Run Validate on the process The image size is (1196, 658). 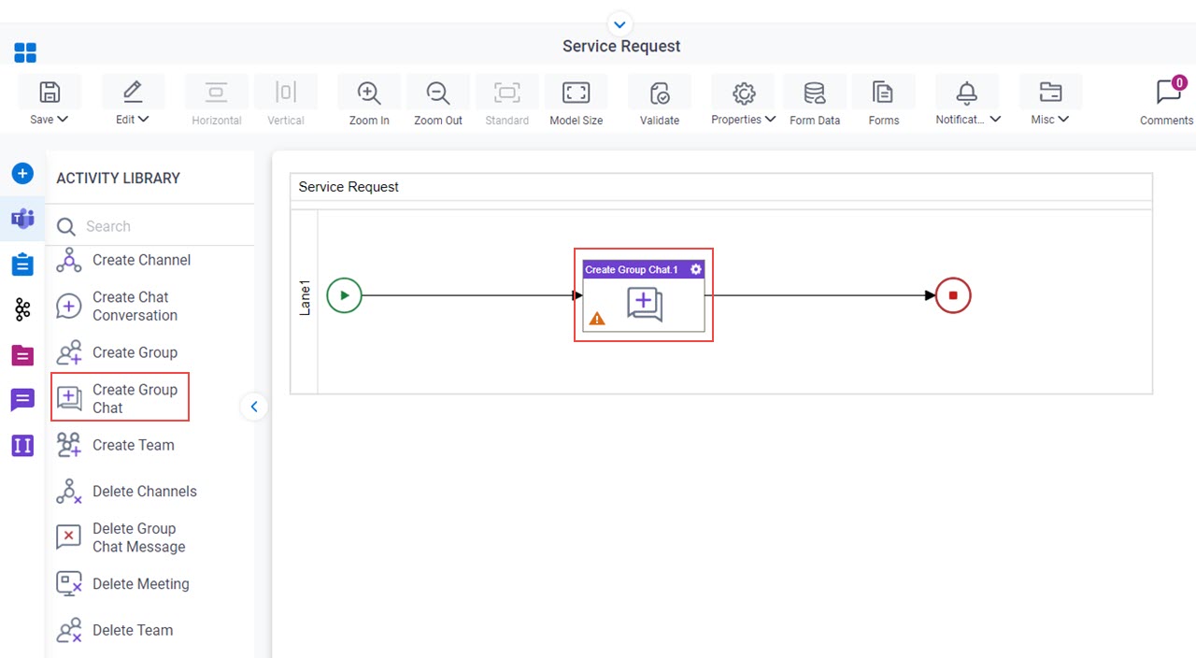(x=660, y=93)
